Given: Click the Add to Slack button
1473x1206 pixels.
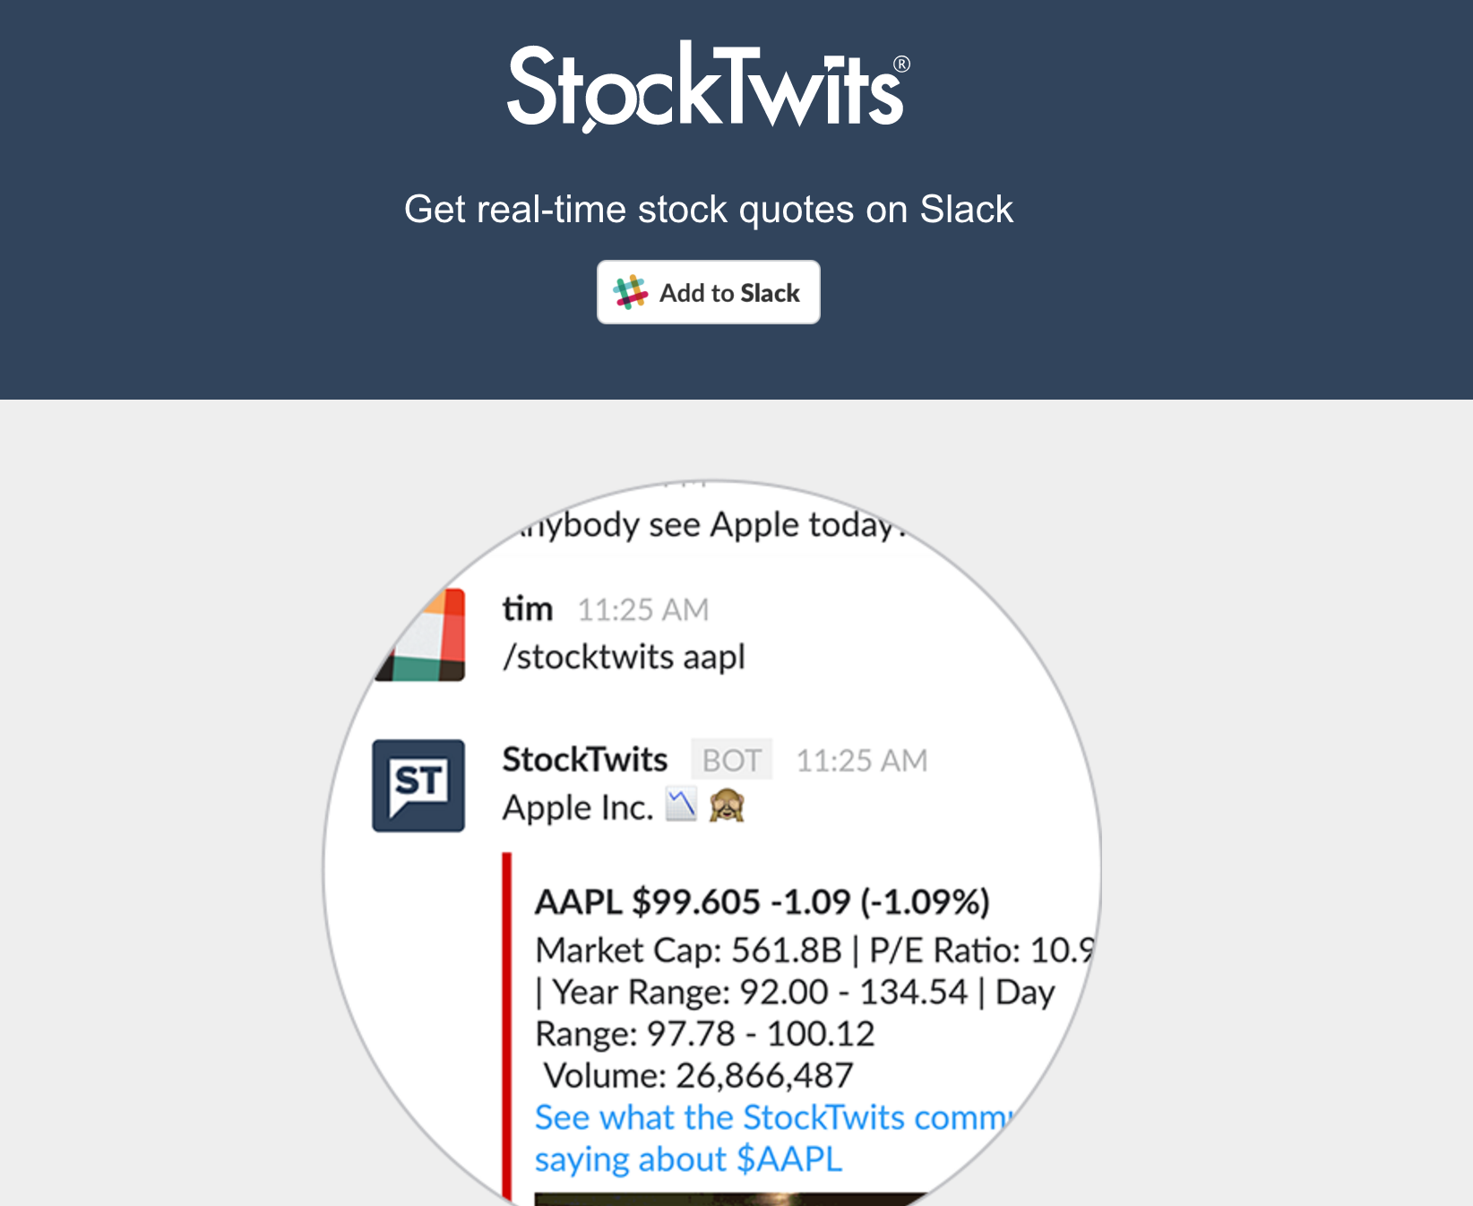Looking at the screenshot, I should click(x=708, y=292).
